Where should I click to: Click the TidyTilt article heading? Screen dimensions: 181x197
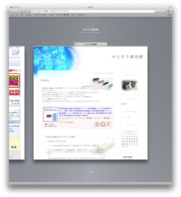tap(45, 80)
